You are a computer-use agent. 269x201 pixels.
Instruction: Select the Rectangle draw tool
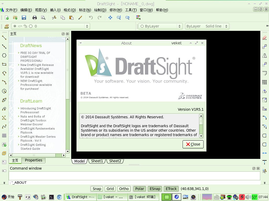[x=4, y=64]
